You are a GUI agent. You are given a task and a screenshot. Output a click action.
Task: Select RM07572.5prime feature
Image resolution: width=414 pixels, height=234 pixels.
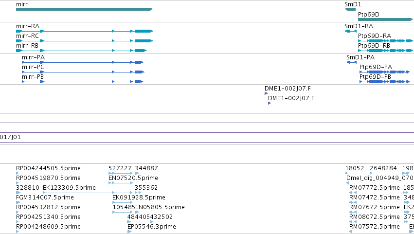point(375,227)
